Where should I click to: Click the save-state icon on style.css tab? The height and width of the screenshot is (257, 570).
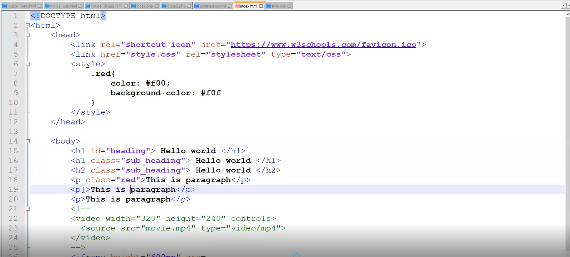pos(268,6)
